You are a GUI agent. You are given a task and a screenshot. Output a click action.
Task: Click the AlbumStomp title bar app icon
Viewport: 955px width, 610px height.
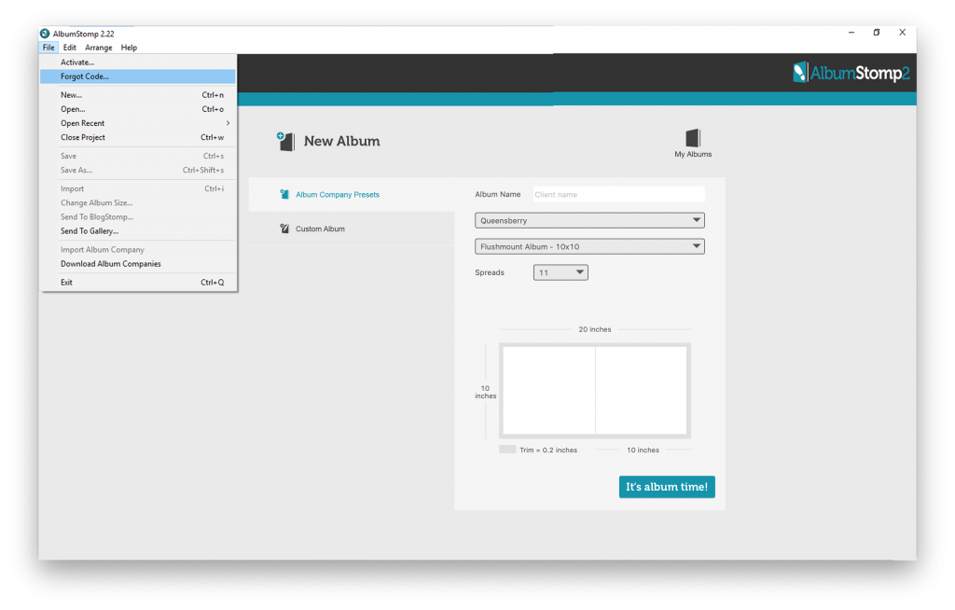coord(45,34)
